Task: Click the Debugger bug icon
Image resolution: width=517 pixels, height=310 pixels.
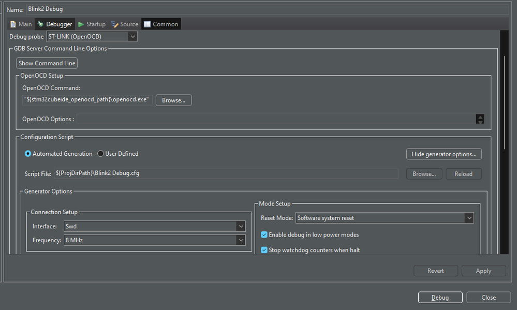Action: tap(40, 24)
